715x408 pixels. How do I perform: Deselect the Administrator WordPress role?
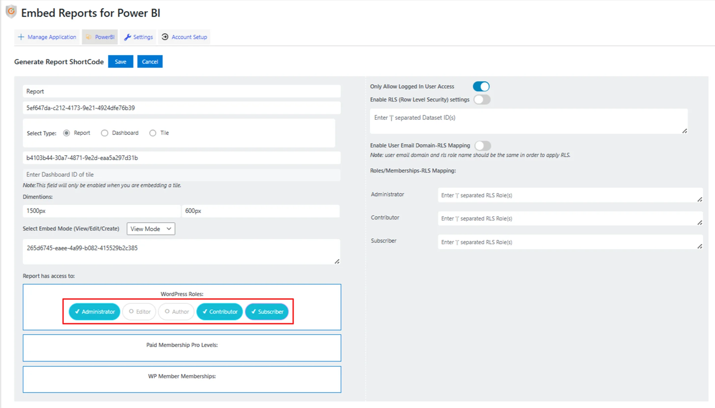(x=94, y=312)
